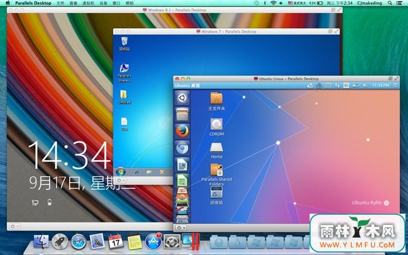The height and width of the screenshot is (255, 408).
Task: Click the Bluetooth icon in menu bar
Action: pos(265,3)
